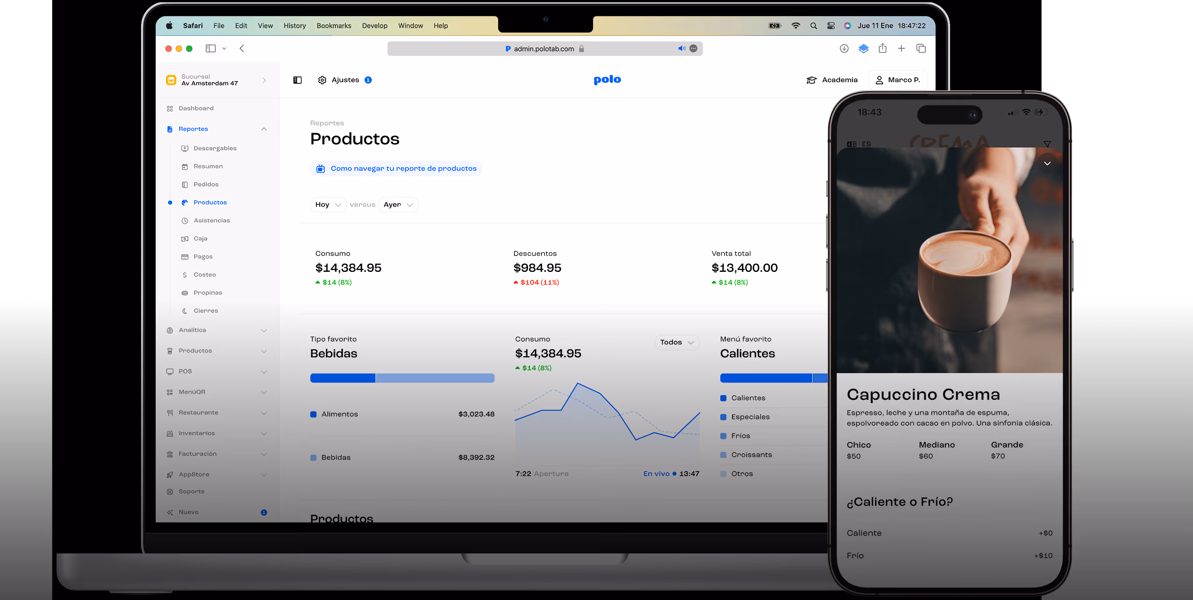Open Como navegar tu reporte de productos

point(396,169)
